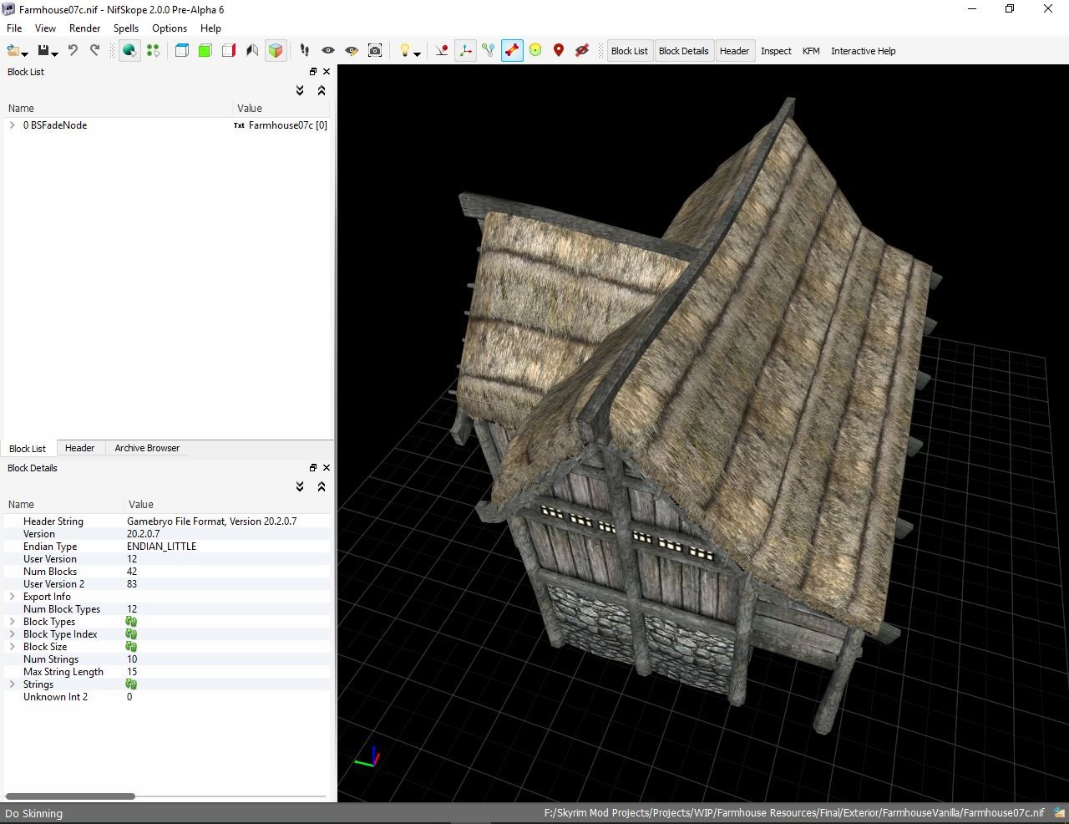Open the dropdown arrow beside Save icon
The height and width of the screenshot is (824, 1069).
[55, 54]
